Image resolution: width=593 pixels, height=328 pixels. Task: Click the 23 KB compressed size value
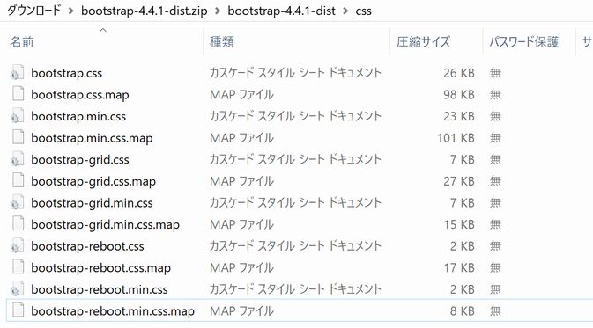tap(459, 116)
